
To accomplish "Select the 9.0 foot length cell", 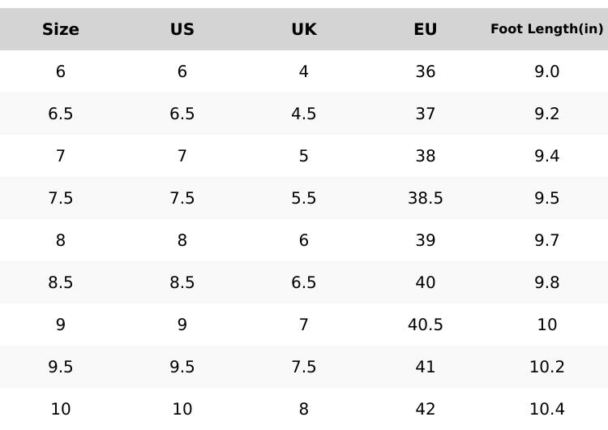I will [x=547, y=71].
